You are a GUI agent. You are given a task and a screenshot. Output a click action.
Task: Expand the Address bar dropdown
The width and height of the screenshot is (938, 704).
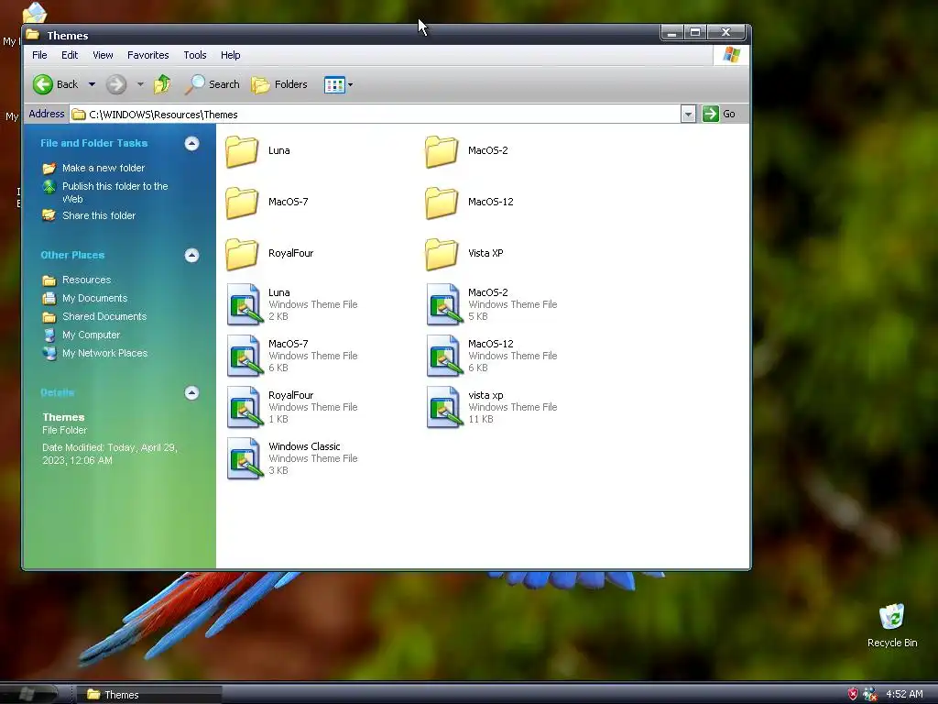click(688, 114)
